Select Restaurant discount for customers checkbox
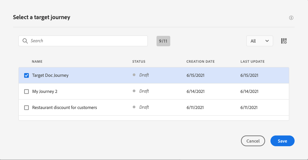The width and height of the screenshot is (308, 160). (26, 108)
